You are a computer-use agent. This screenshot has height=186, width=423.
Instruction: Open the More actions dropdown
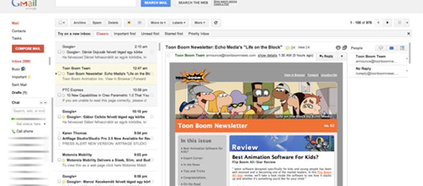(200, 23)
